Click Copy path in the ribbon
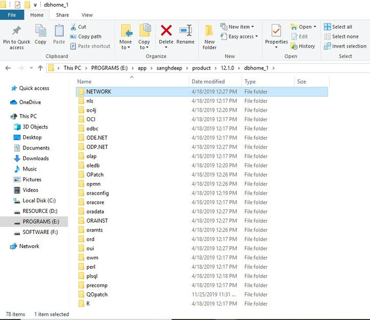The width and height of the screenshot is (370, 320). [x=85, y=36]
